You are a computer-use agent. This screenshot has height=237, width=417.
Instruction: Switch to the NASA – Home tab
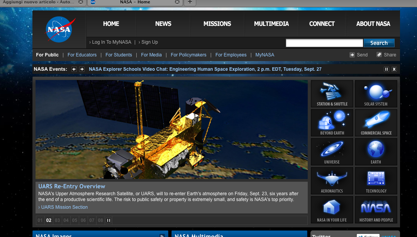tap(135, 2)
